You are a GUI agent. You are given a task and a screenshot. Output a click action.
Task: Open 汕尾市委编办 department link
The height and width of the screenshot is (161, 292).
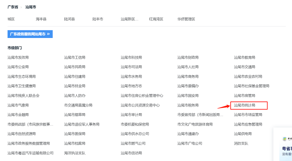click(x=188, y=86)
